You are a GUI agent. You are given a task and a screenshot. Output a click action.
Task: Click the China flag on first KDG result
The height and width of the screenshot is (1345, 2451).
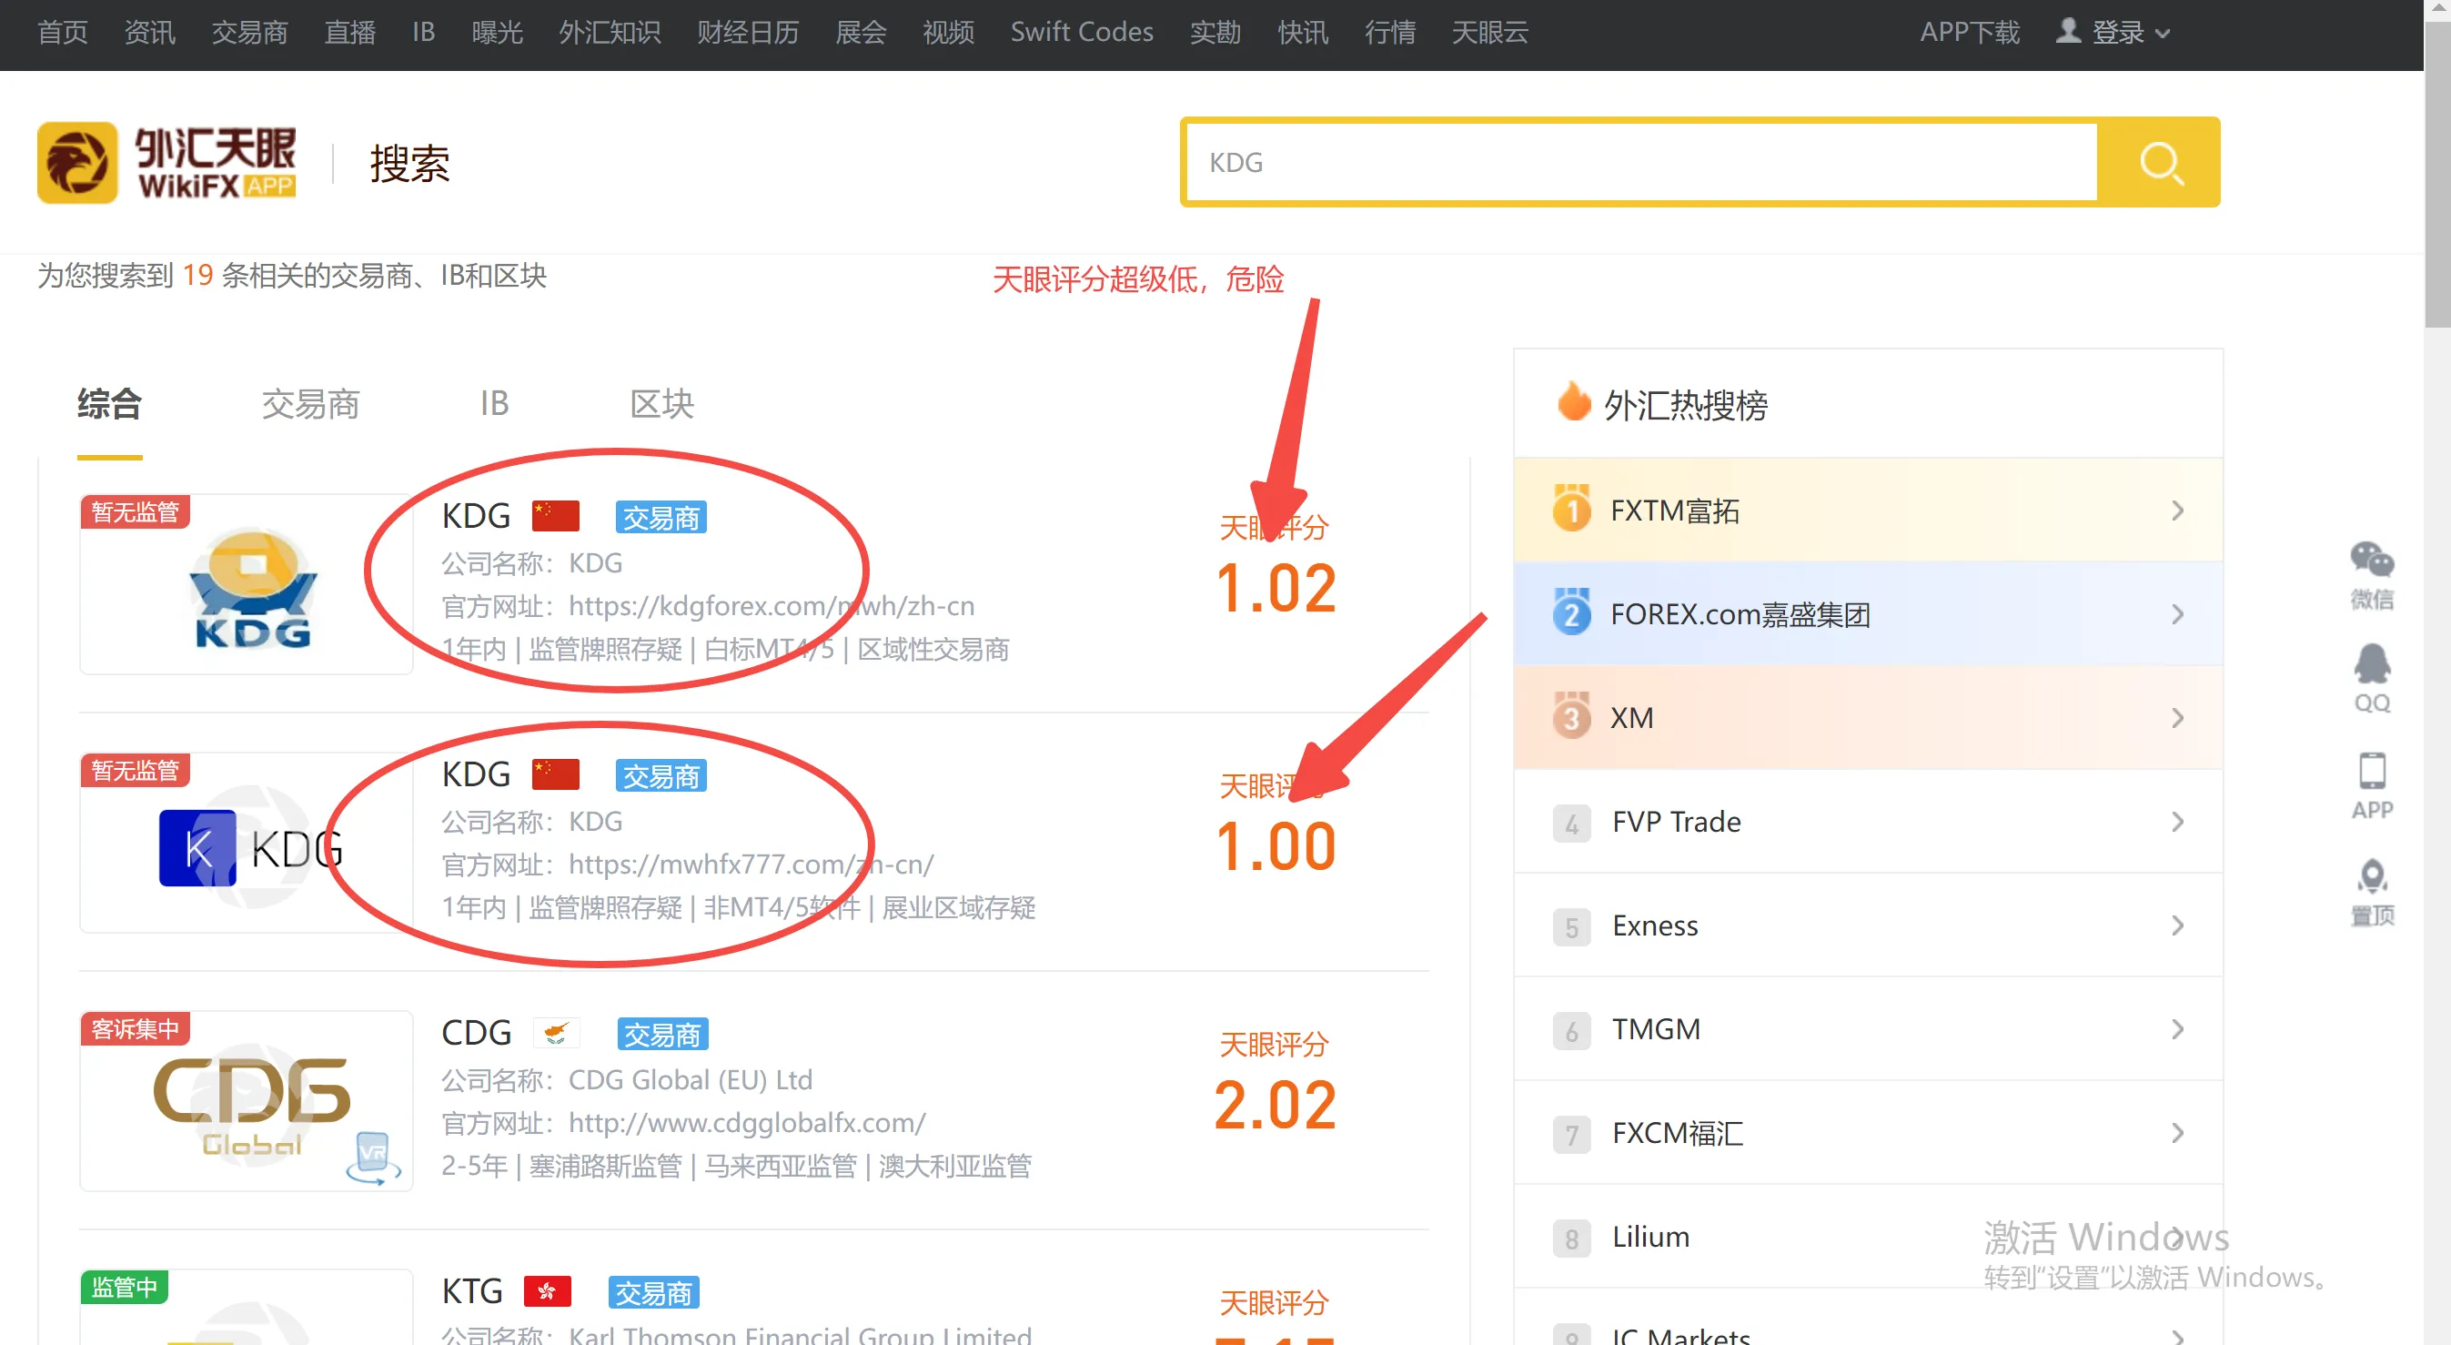coord(556,515)
